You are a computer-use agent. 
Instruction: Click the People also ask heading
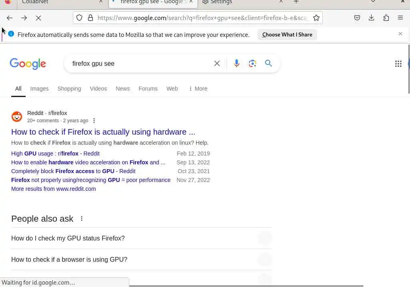42,218
